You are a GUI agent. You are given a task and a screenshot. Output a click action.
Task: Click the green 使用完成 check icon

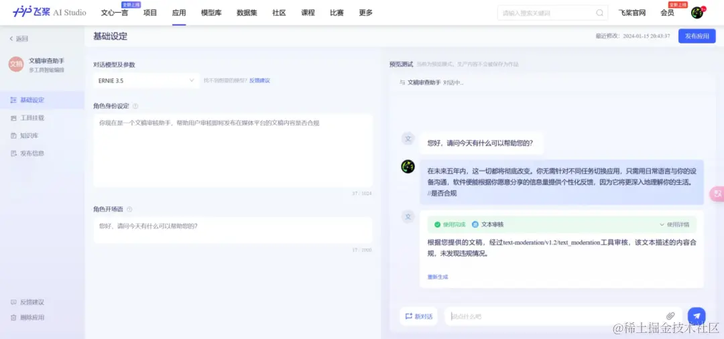click(437, 224)
